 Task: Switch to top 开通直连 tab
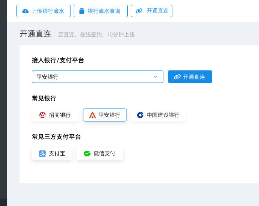click(152, 11)
